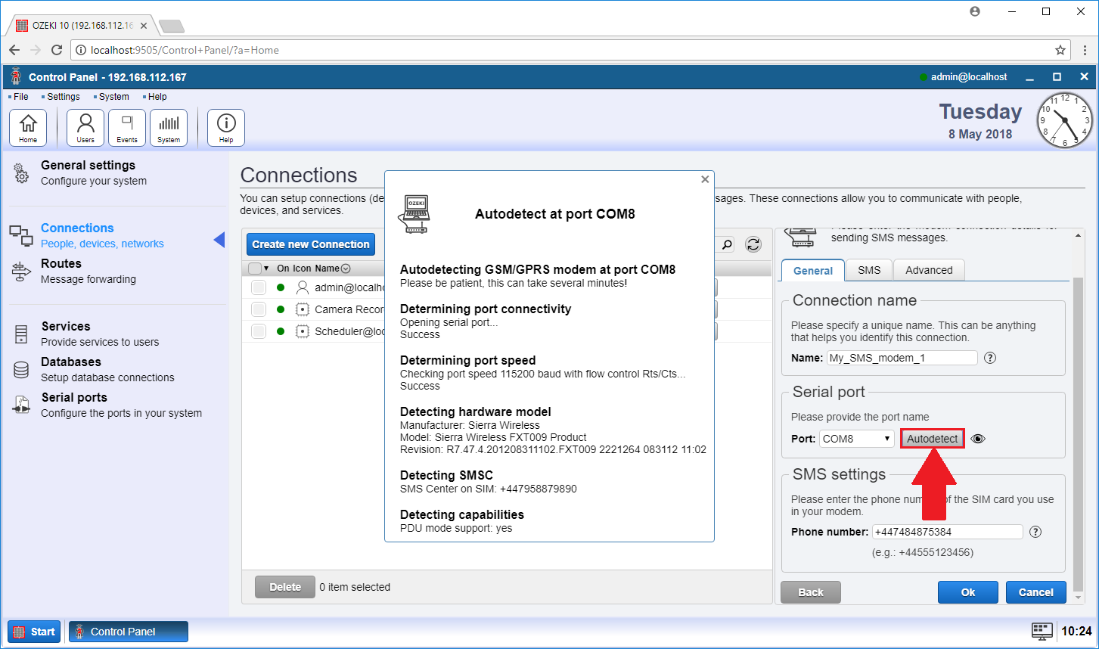
Task: Click help icon next to Name field
Action: tap(990, 358)
